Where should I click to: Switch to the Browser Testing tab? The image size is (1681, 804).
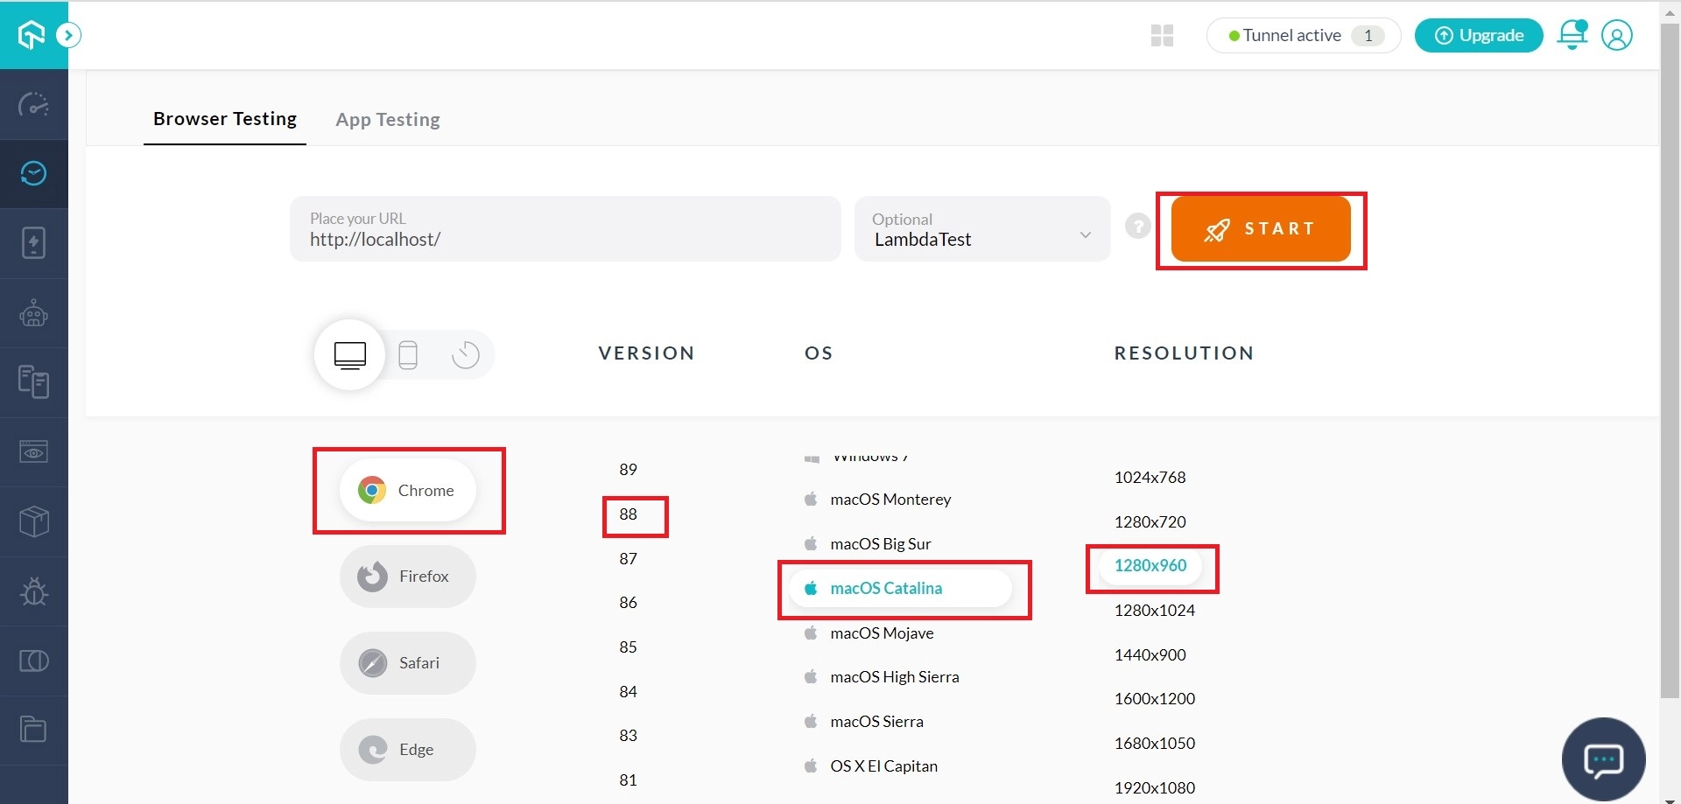click(224, 119)
